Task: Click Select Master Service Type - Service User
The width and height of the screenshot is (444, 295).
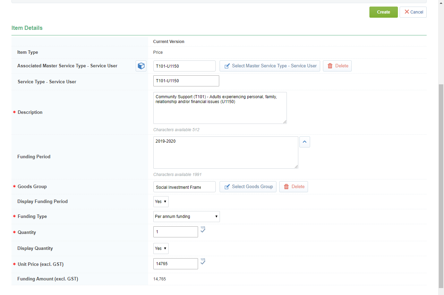Action: [x=270, y=66]
